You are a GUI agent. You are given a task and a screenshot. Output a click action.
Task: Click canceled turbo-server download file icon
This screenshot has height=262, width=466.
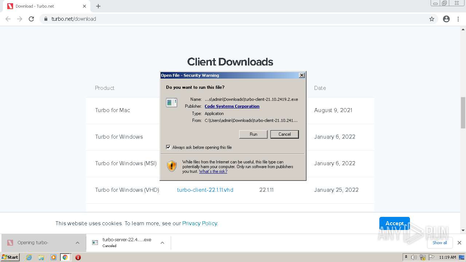point(95,243)
